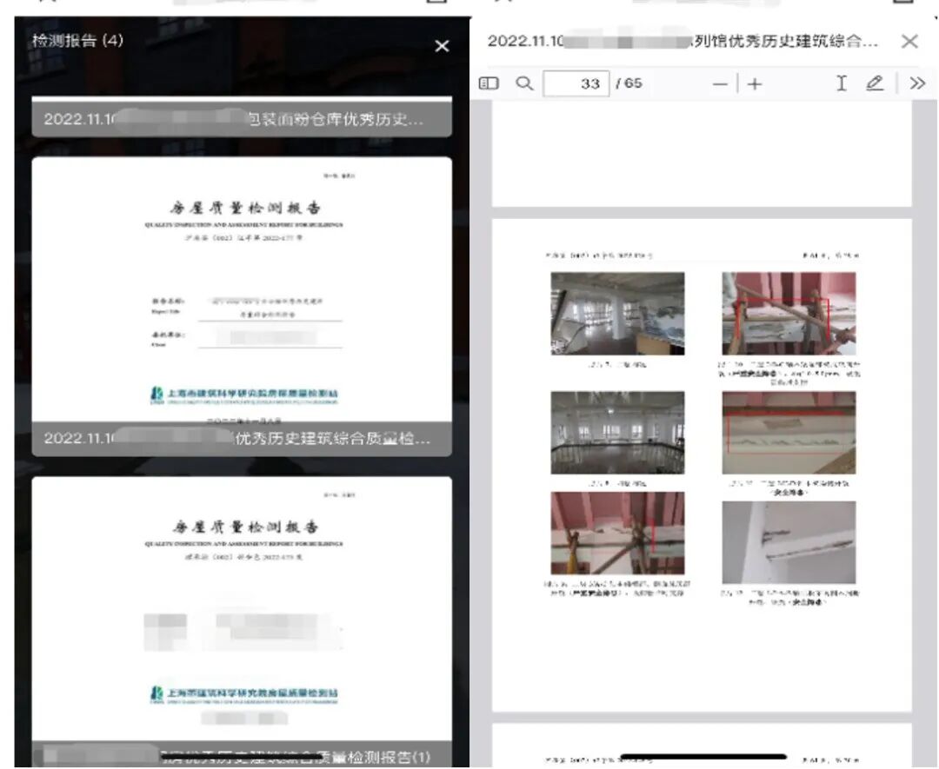Open the magnifier search in PDF toolbar
The width and height of the screenshot is (939, 769).
point(523,83)
